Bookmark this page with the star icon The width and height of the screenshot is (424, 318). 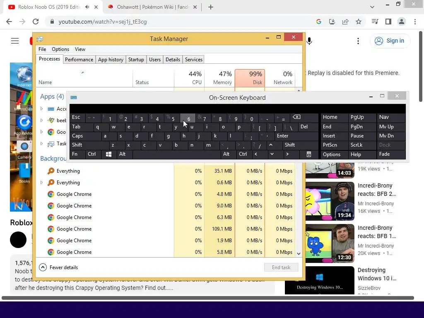click(x=359, y=22)
